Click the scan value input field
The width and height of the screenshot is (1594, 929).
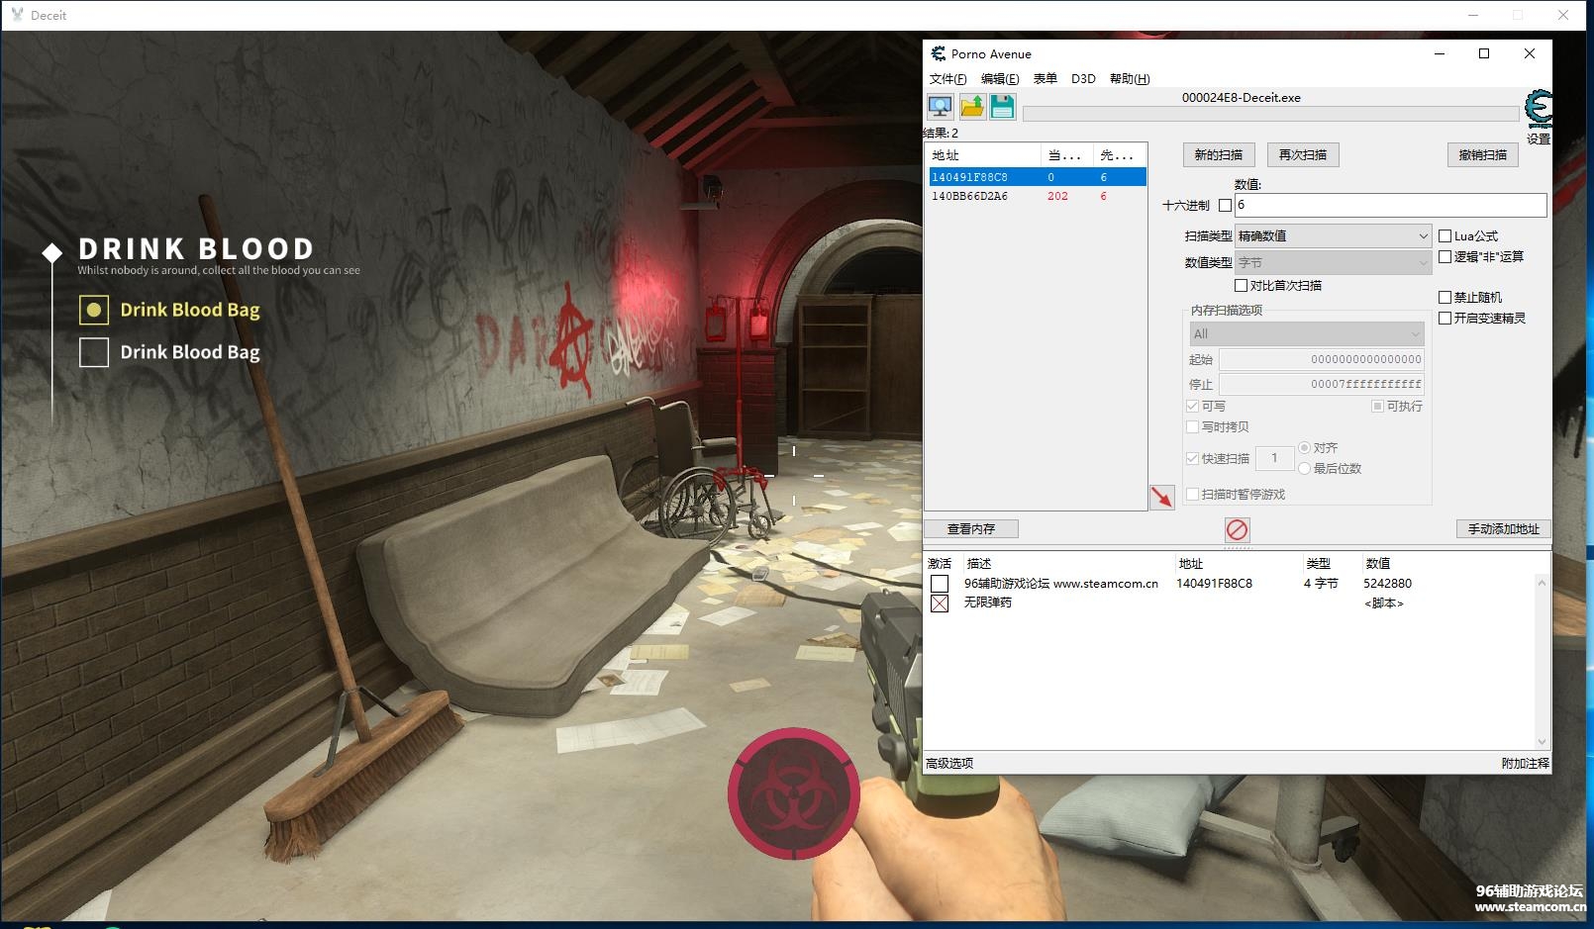pyautogui.click(x=1390, y=205)
